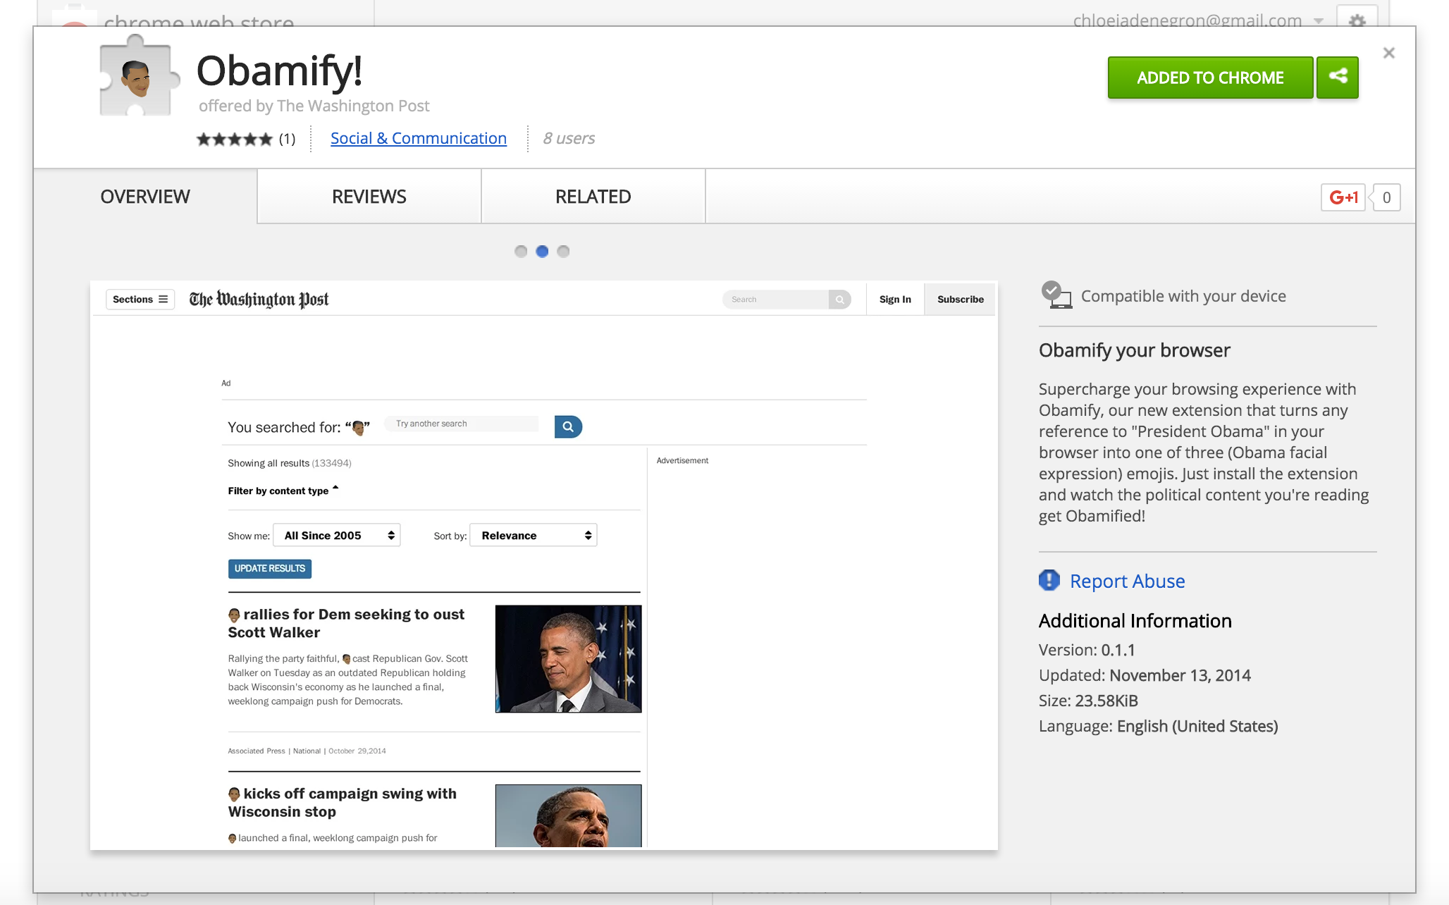1449x905 pixels.
Task: Close the Obamify extension dialog
Action: pos(1388,53)
